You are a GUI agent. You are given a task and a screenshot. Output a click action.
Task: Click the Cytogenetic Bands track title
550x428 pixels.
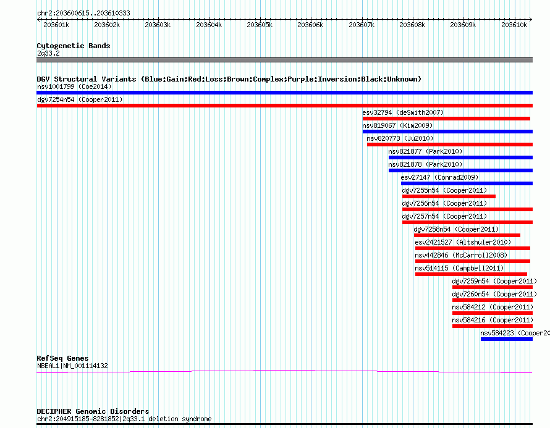(x=74, y=46)
